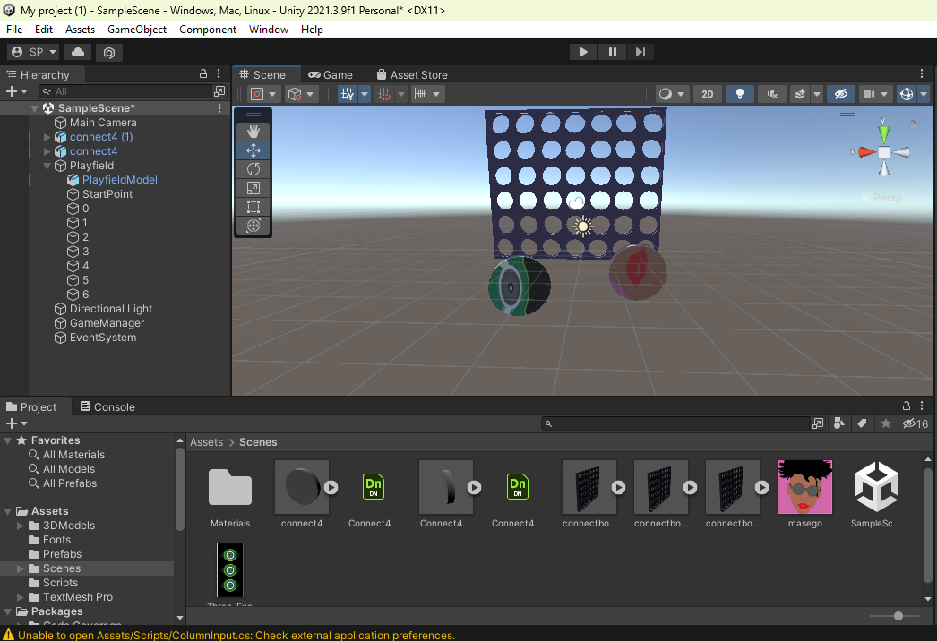
Task: Open grid settings dropdown arrow
Action: point(365,94)
